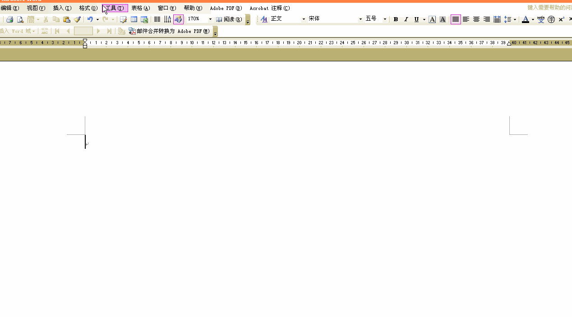Click the Columns layout icon

pyautogui.click(x=157, y=19)
